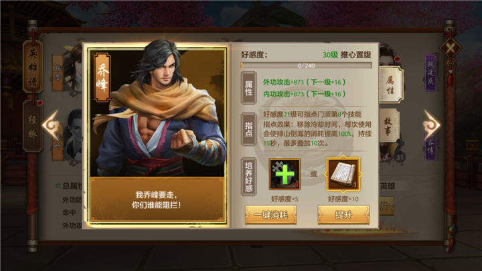Select the 培养好感 section label
This screenshot has height=271, width=482.
[x=248, y=177]
